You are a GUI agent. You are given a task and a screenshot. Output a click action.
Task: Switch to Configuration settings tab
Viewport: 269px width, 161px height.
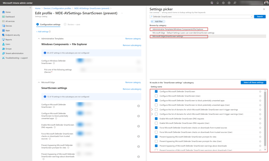(48, 24)
